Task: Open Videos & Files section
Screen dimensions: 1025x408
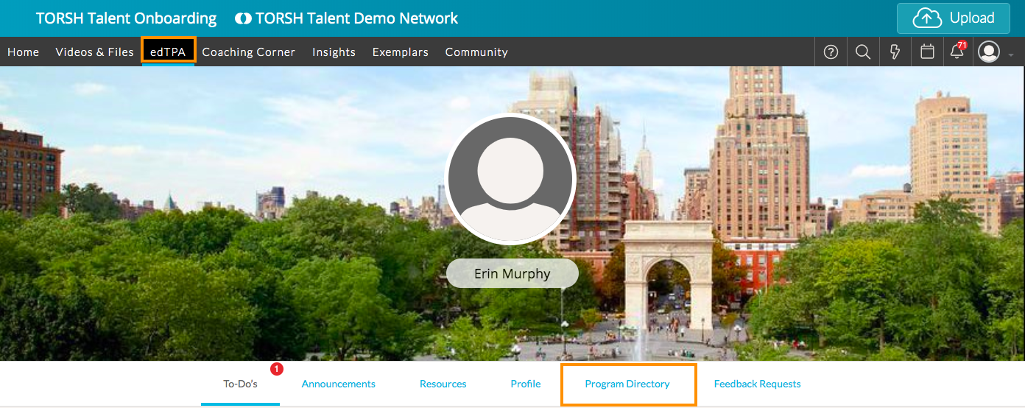Action: 94,52
